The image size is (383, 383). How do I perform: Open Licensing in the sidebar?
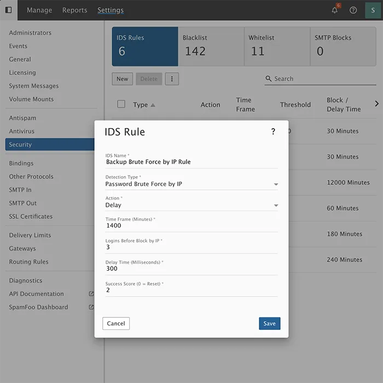click(22, 73)
